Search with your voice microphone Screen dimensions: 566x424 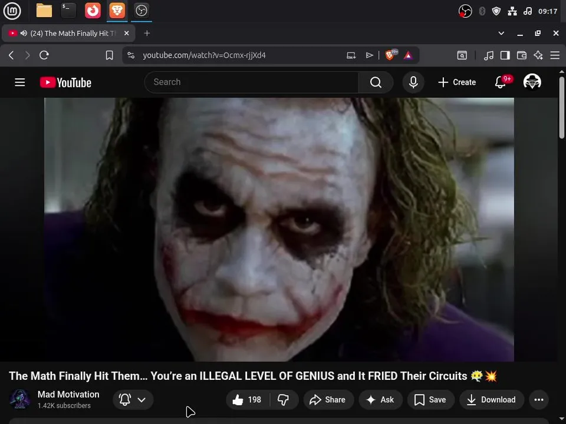(413, 82)
